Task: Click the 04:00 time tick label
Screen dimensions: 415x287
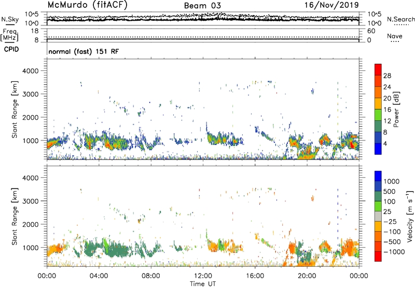Action: (x=99, y=276)
